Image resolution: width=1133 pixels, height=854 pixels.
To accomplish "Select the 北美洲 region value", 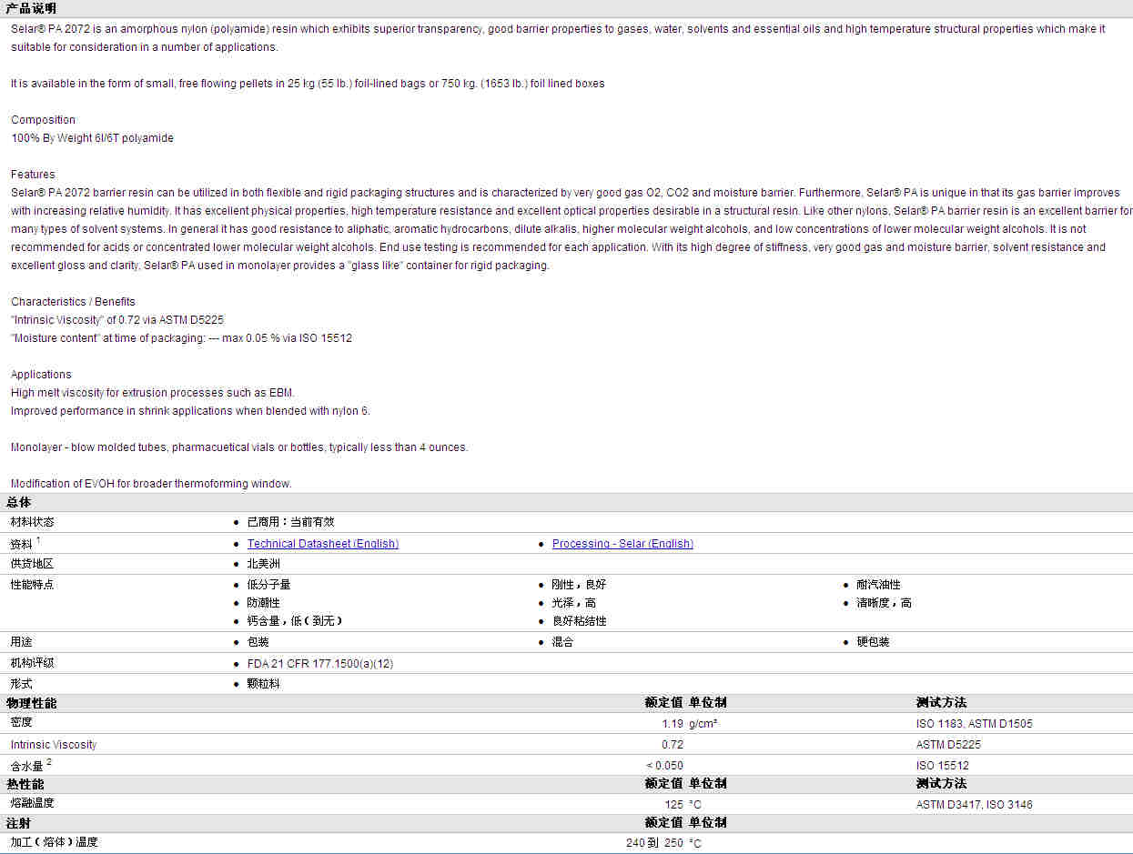I will 264,564.
